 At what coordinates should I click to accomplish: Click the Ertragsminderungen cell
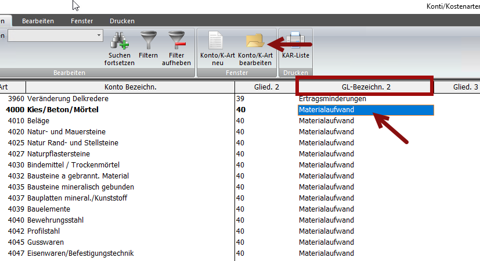tap(332, 99)
